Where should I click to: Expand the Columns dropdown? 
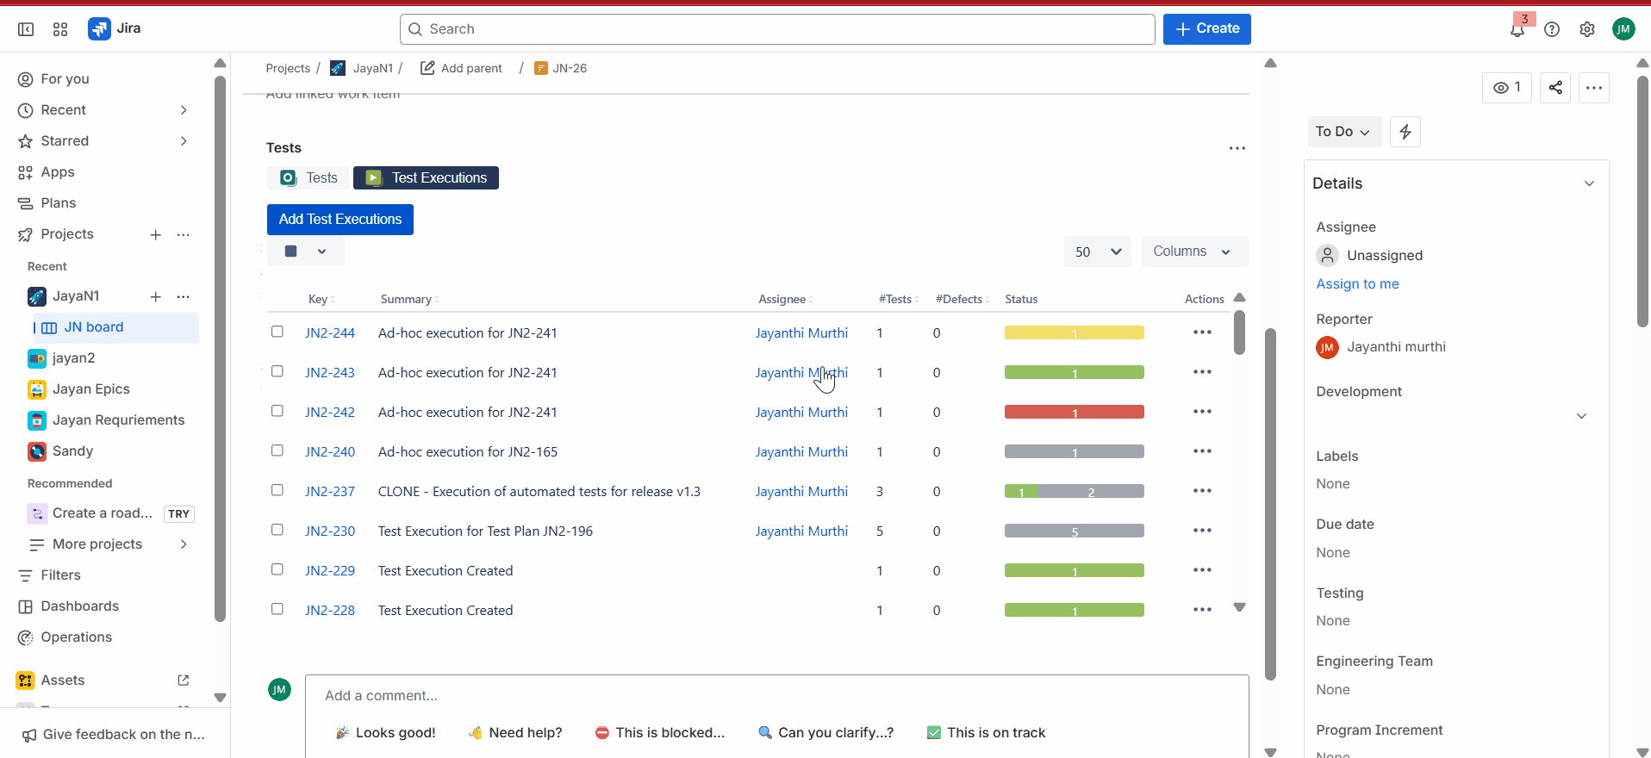pos(1193,252)
